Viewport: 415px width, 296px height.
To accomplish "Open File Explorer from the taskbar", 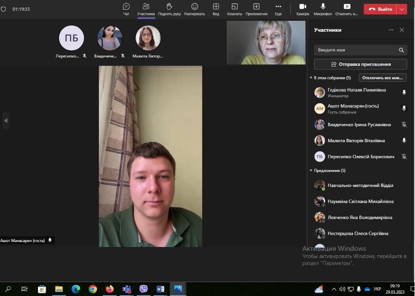I will (59, 289).
